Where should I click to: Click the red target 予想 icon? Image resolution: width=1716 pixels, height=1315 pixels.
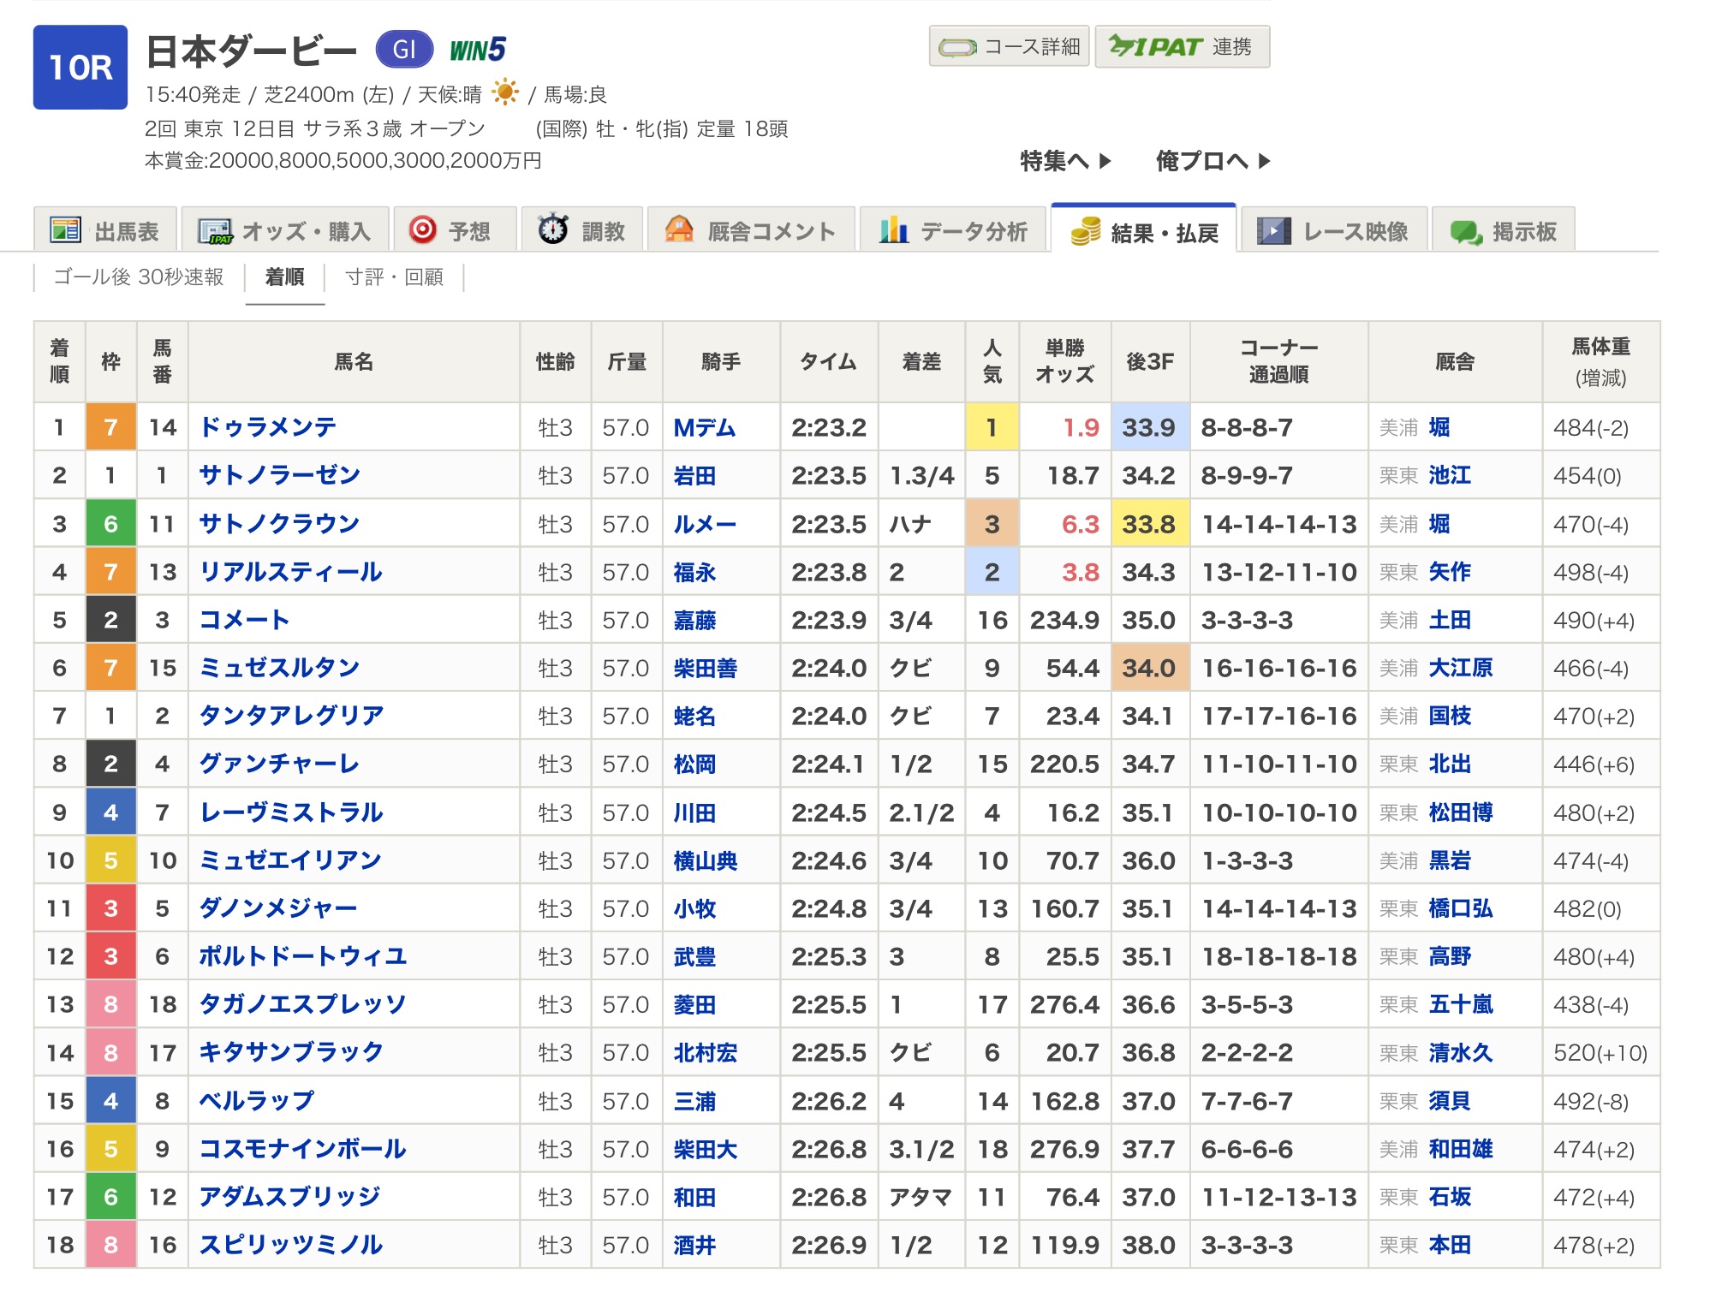click(x=422, y=229)
